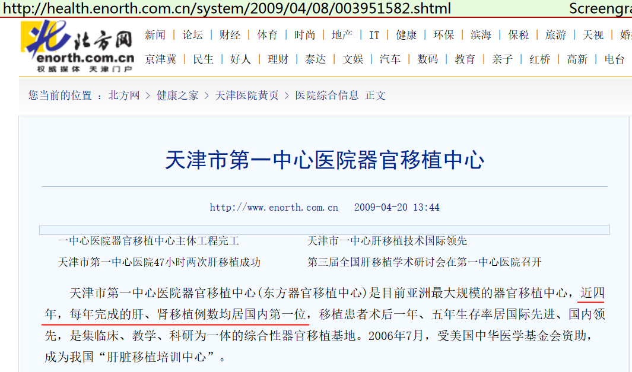
Task: Open 天津医院黄页 breadcrumb link
Action: [246, 96]
